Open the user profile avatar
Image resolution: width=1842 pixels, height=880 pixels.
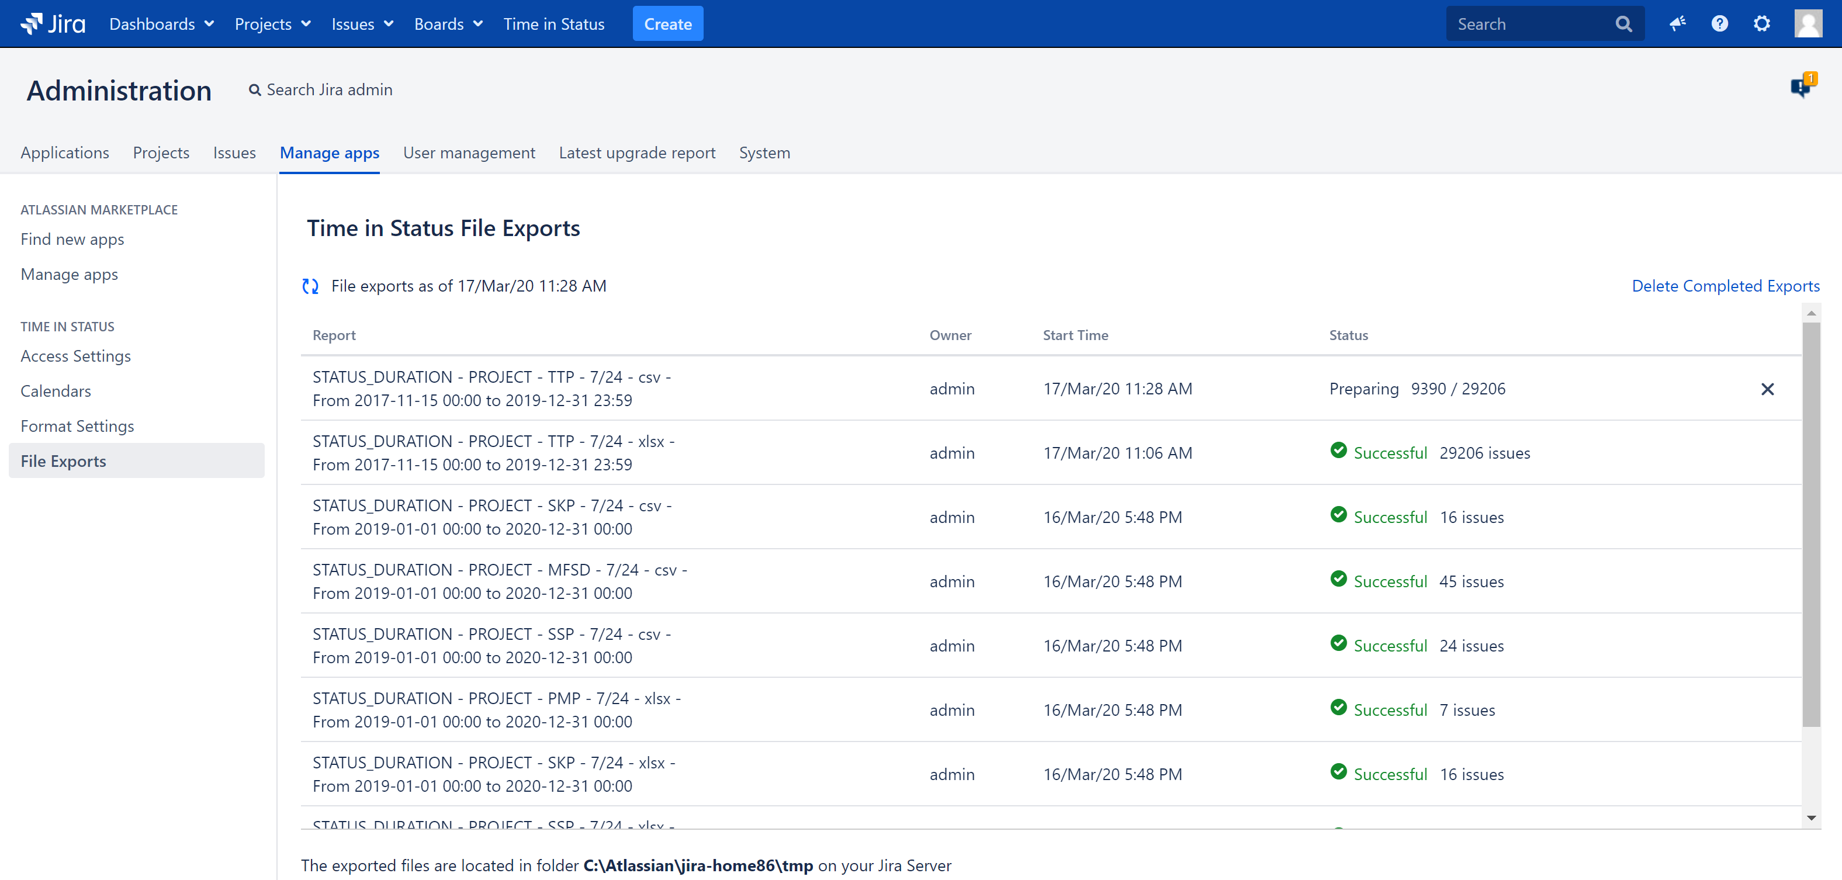1807,23
